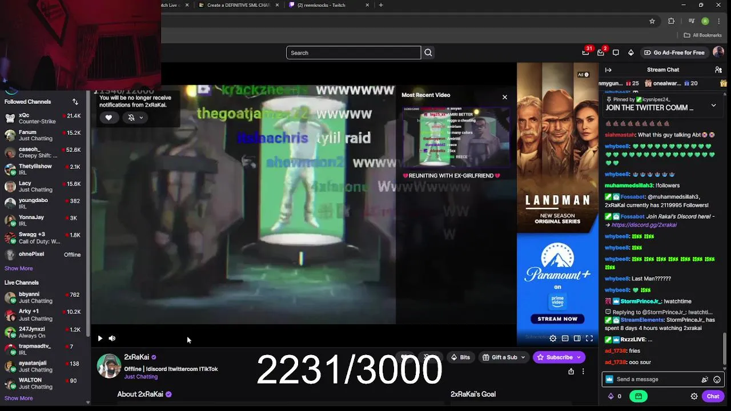Open the emote picker in chat box
The height and width of the screenshot is (411, 731).
717,380
